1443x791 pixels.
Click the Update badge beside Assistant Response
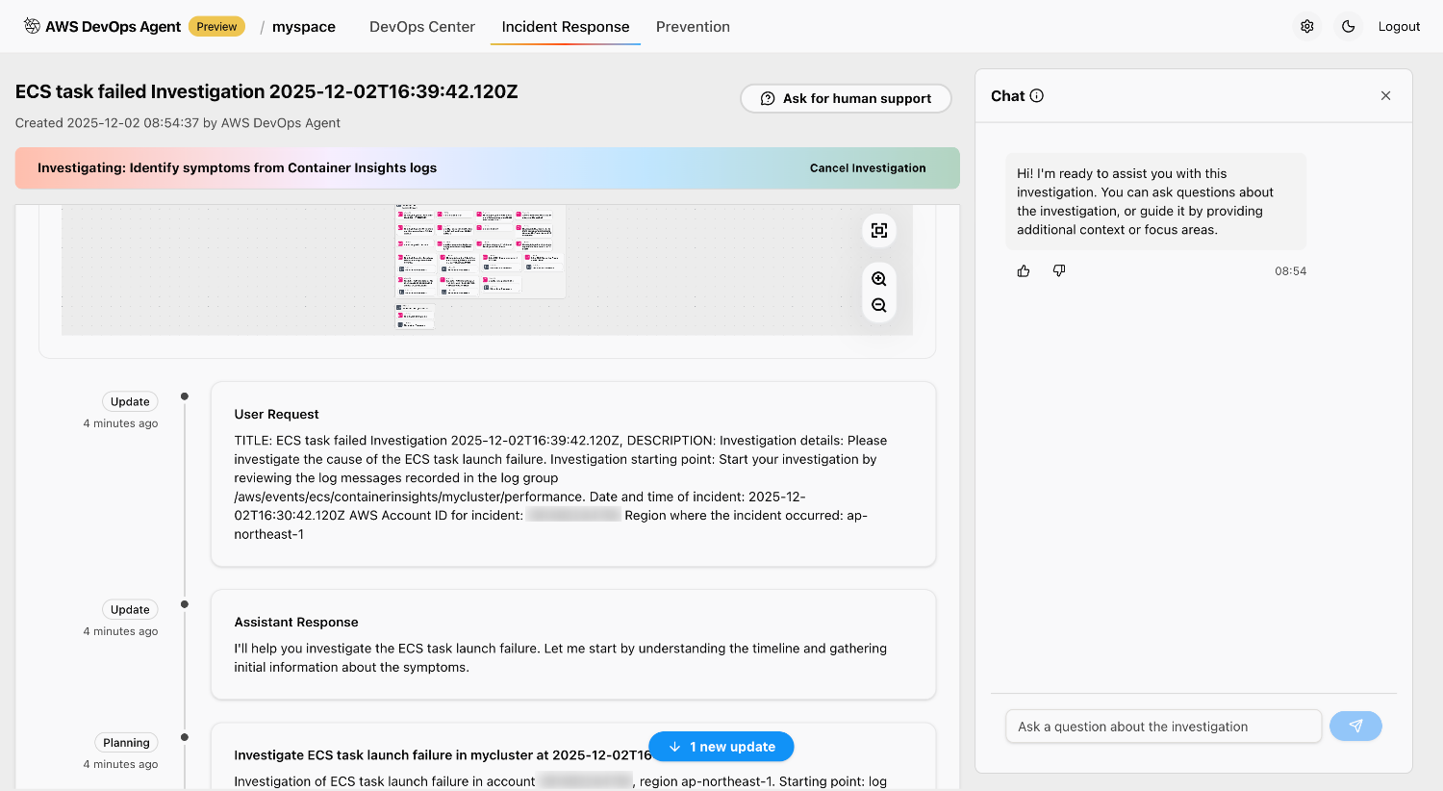tap(130, 610)
